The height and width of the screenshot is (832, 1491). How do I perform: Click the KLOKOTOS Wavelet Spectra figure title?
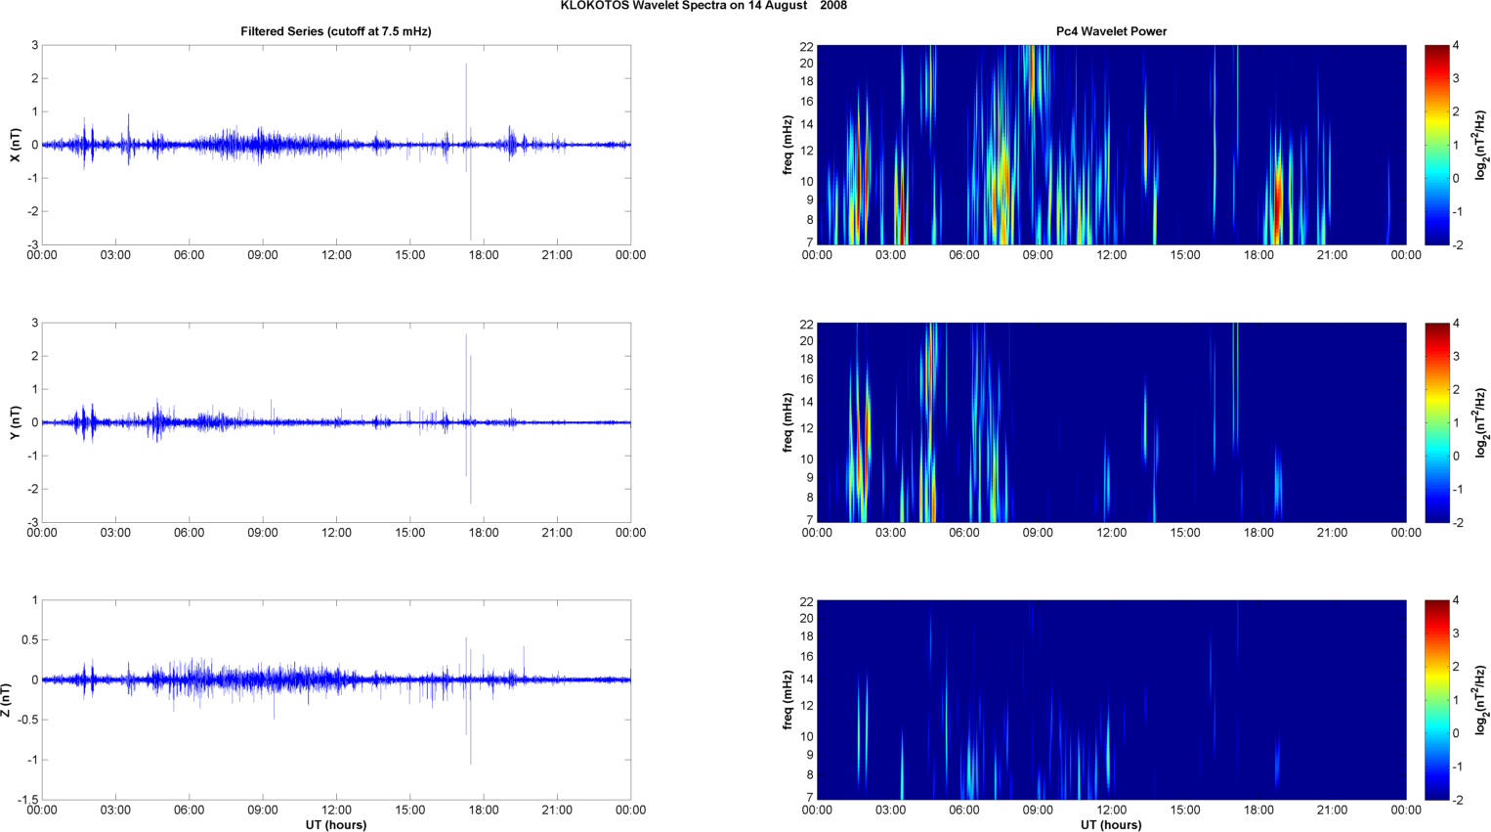703,6
